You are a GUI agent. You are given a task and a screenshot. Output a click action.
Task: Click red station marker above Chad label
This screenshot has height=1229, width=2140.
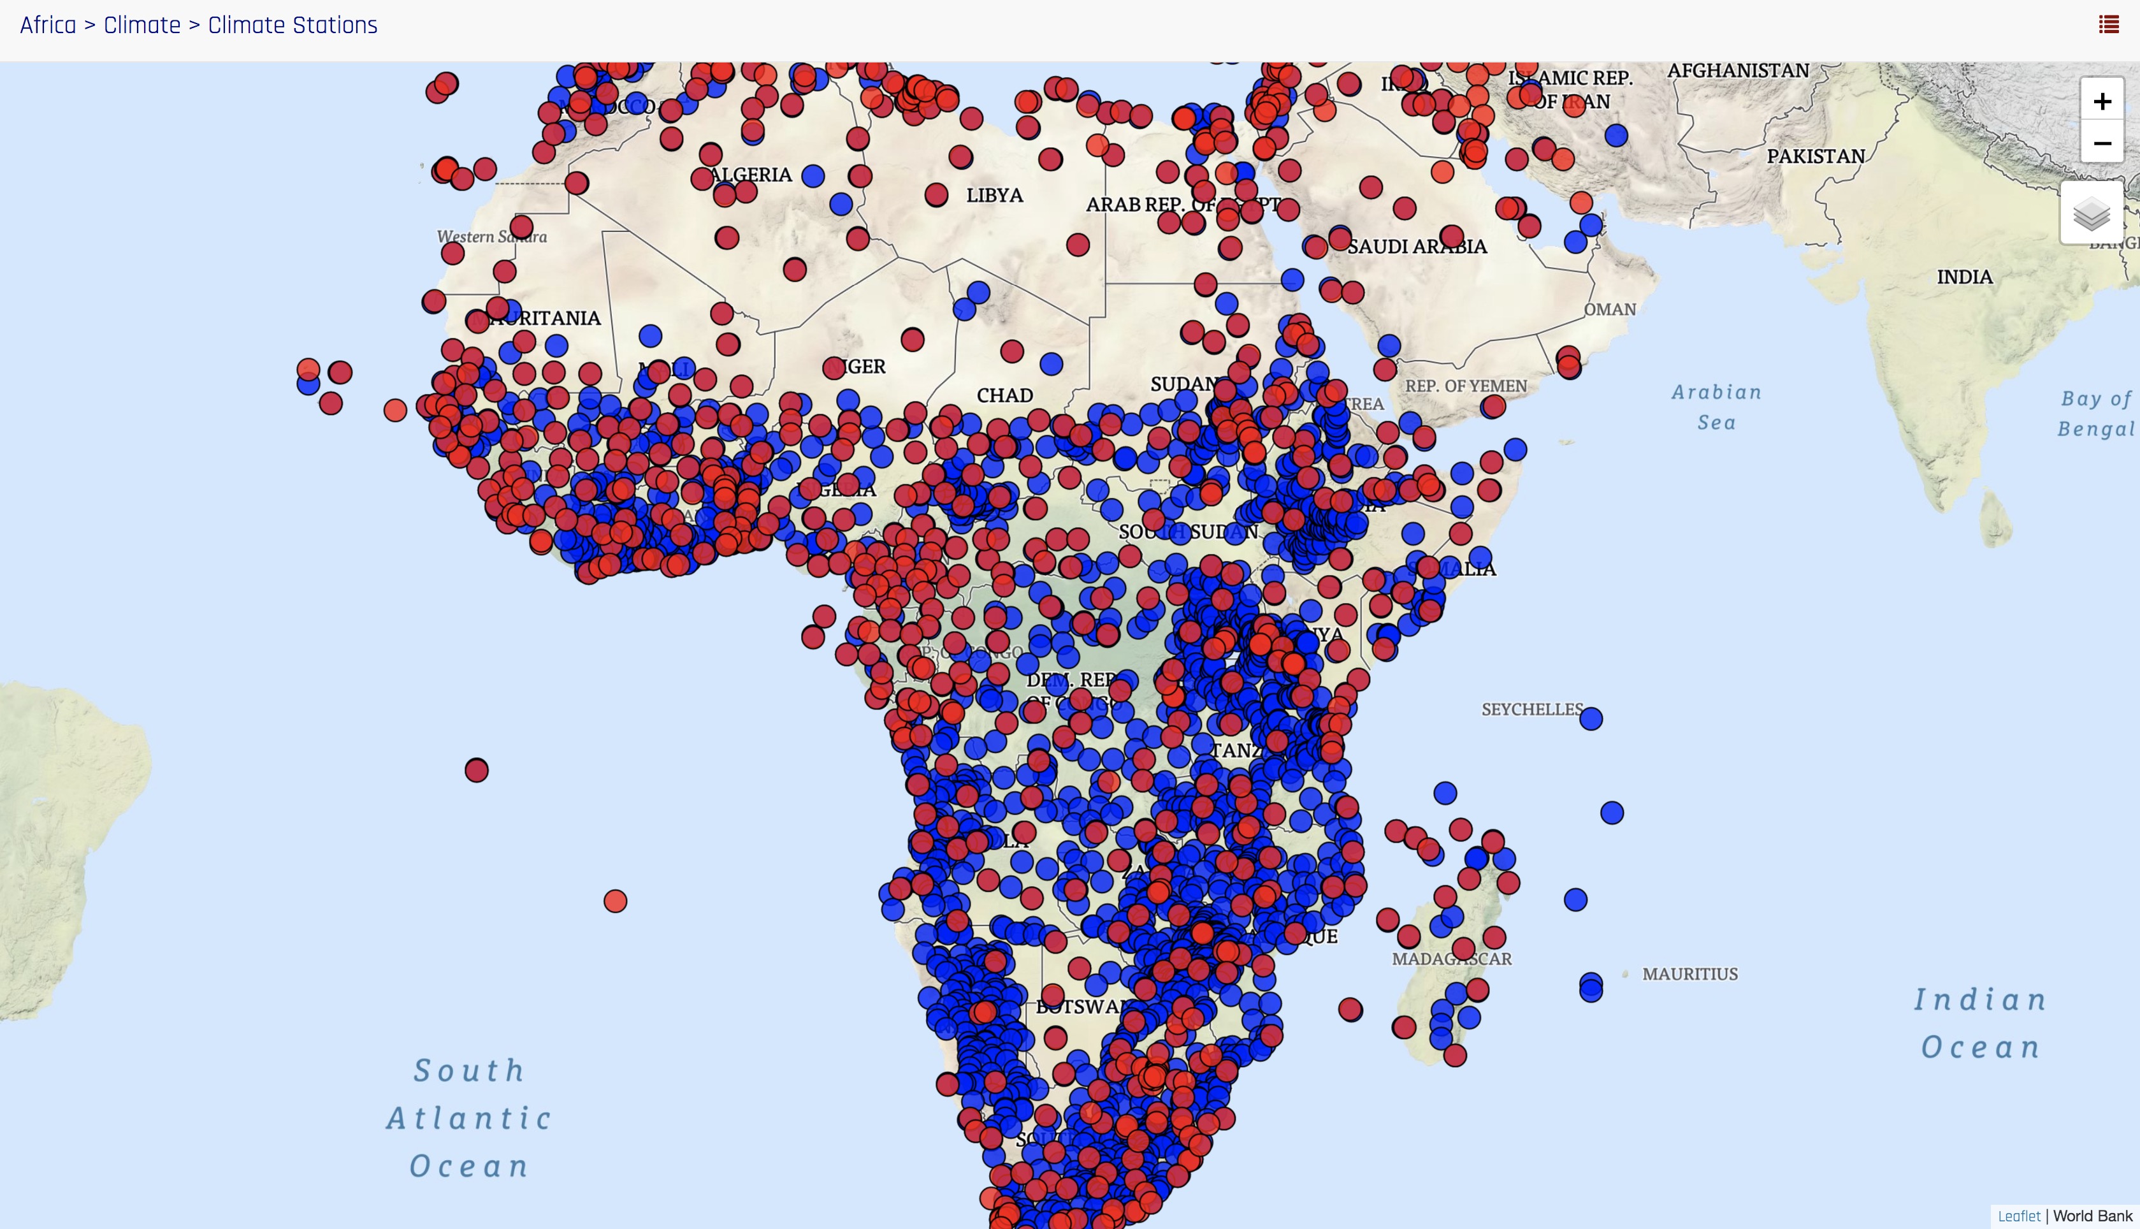(1012, 351)
